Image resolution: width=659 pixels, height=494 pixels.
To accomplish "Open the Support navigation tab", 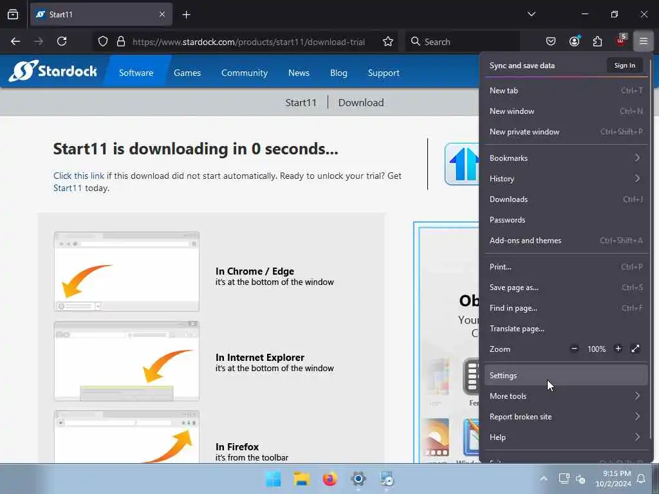I will (384, 73).
